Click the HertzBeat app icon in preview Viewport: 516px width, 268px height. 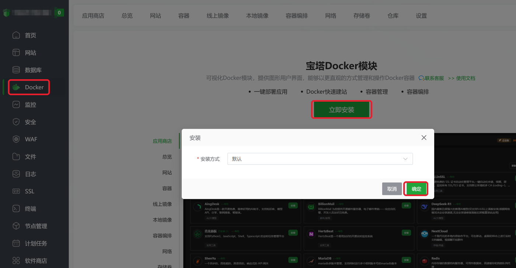(311, 234)
